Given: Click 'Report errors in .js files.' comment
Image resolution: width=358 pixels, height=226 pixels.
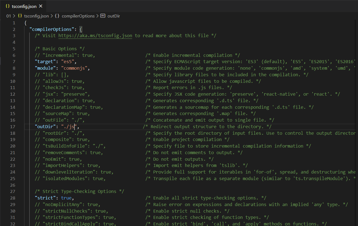Looking at the screenshot, I should coord(189,87).
